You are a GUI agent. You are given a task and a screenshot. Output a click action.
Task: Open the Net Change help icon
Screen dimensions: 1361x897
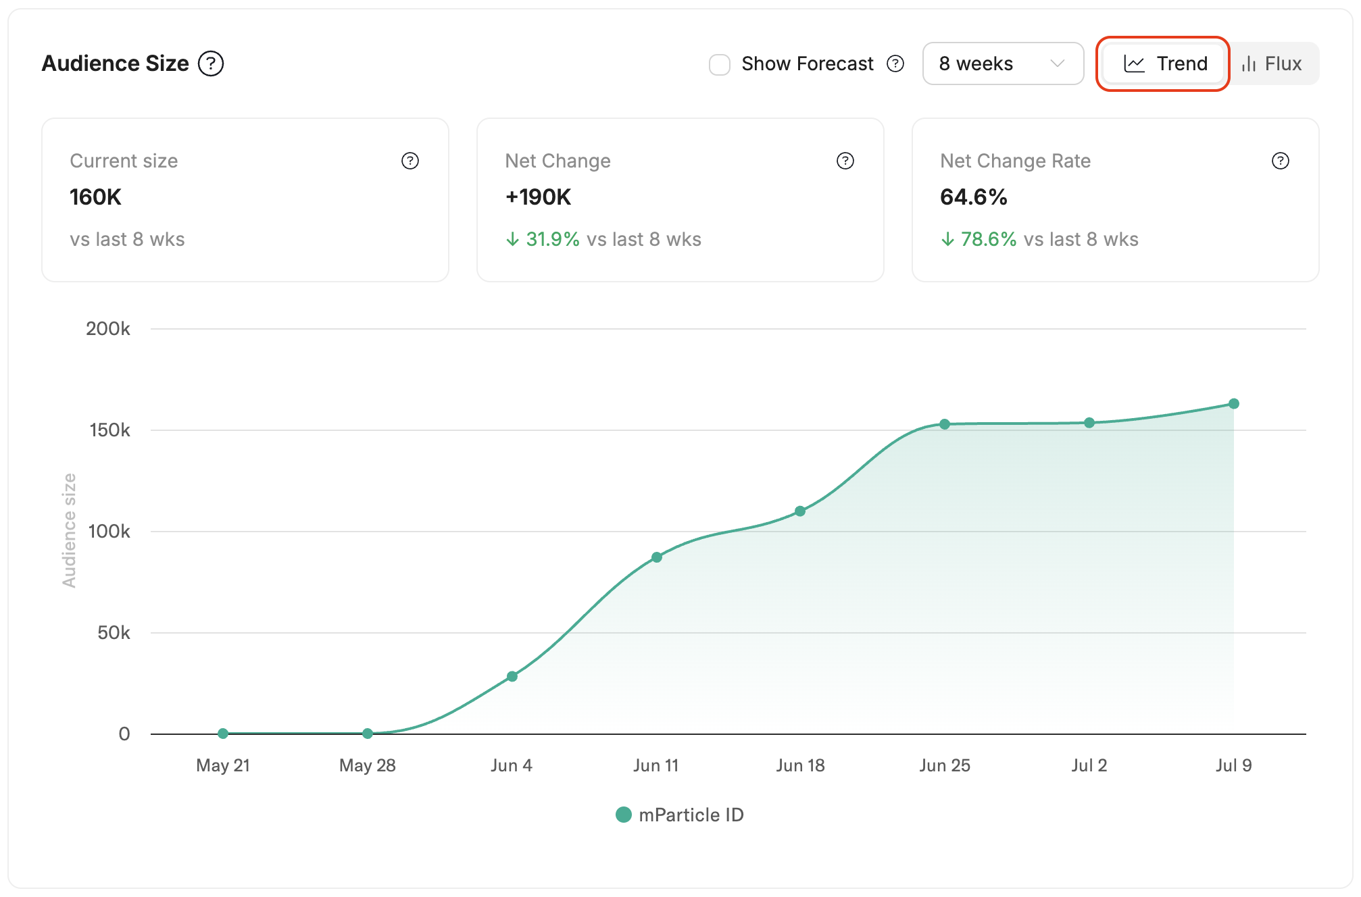845,161
